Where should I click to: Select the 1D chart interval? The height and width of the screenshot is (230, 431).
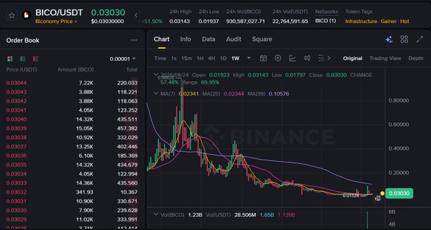pos(223,58)
